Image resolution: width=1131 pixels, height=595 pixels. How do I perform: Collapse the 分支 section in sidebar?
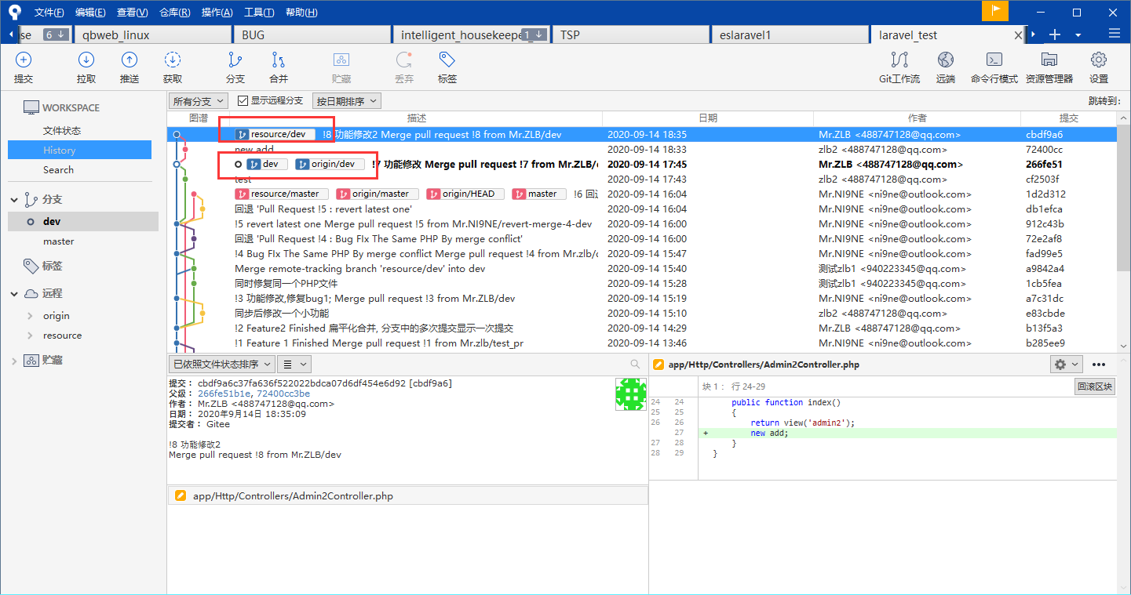tap(14, 200)
